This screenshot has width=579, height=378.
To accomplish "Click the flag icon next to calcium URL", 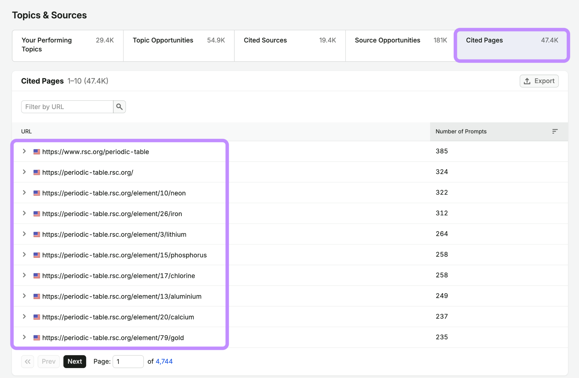I will click(37, 317).
